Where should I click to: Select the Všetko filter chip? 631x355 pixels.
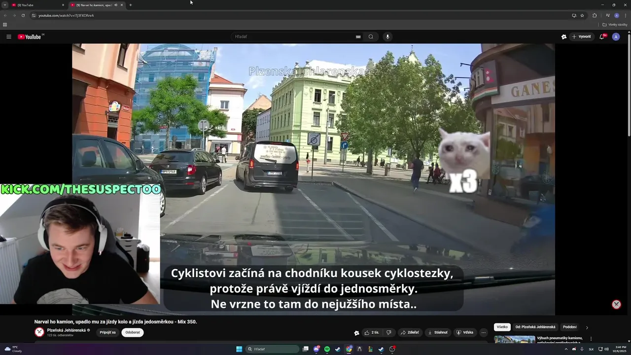[x=502, y=327]
